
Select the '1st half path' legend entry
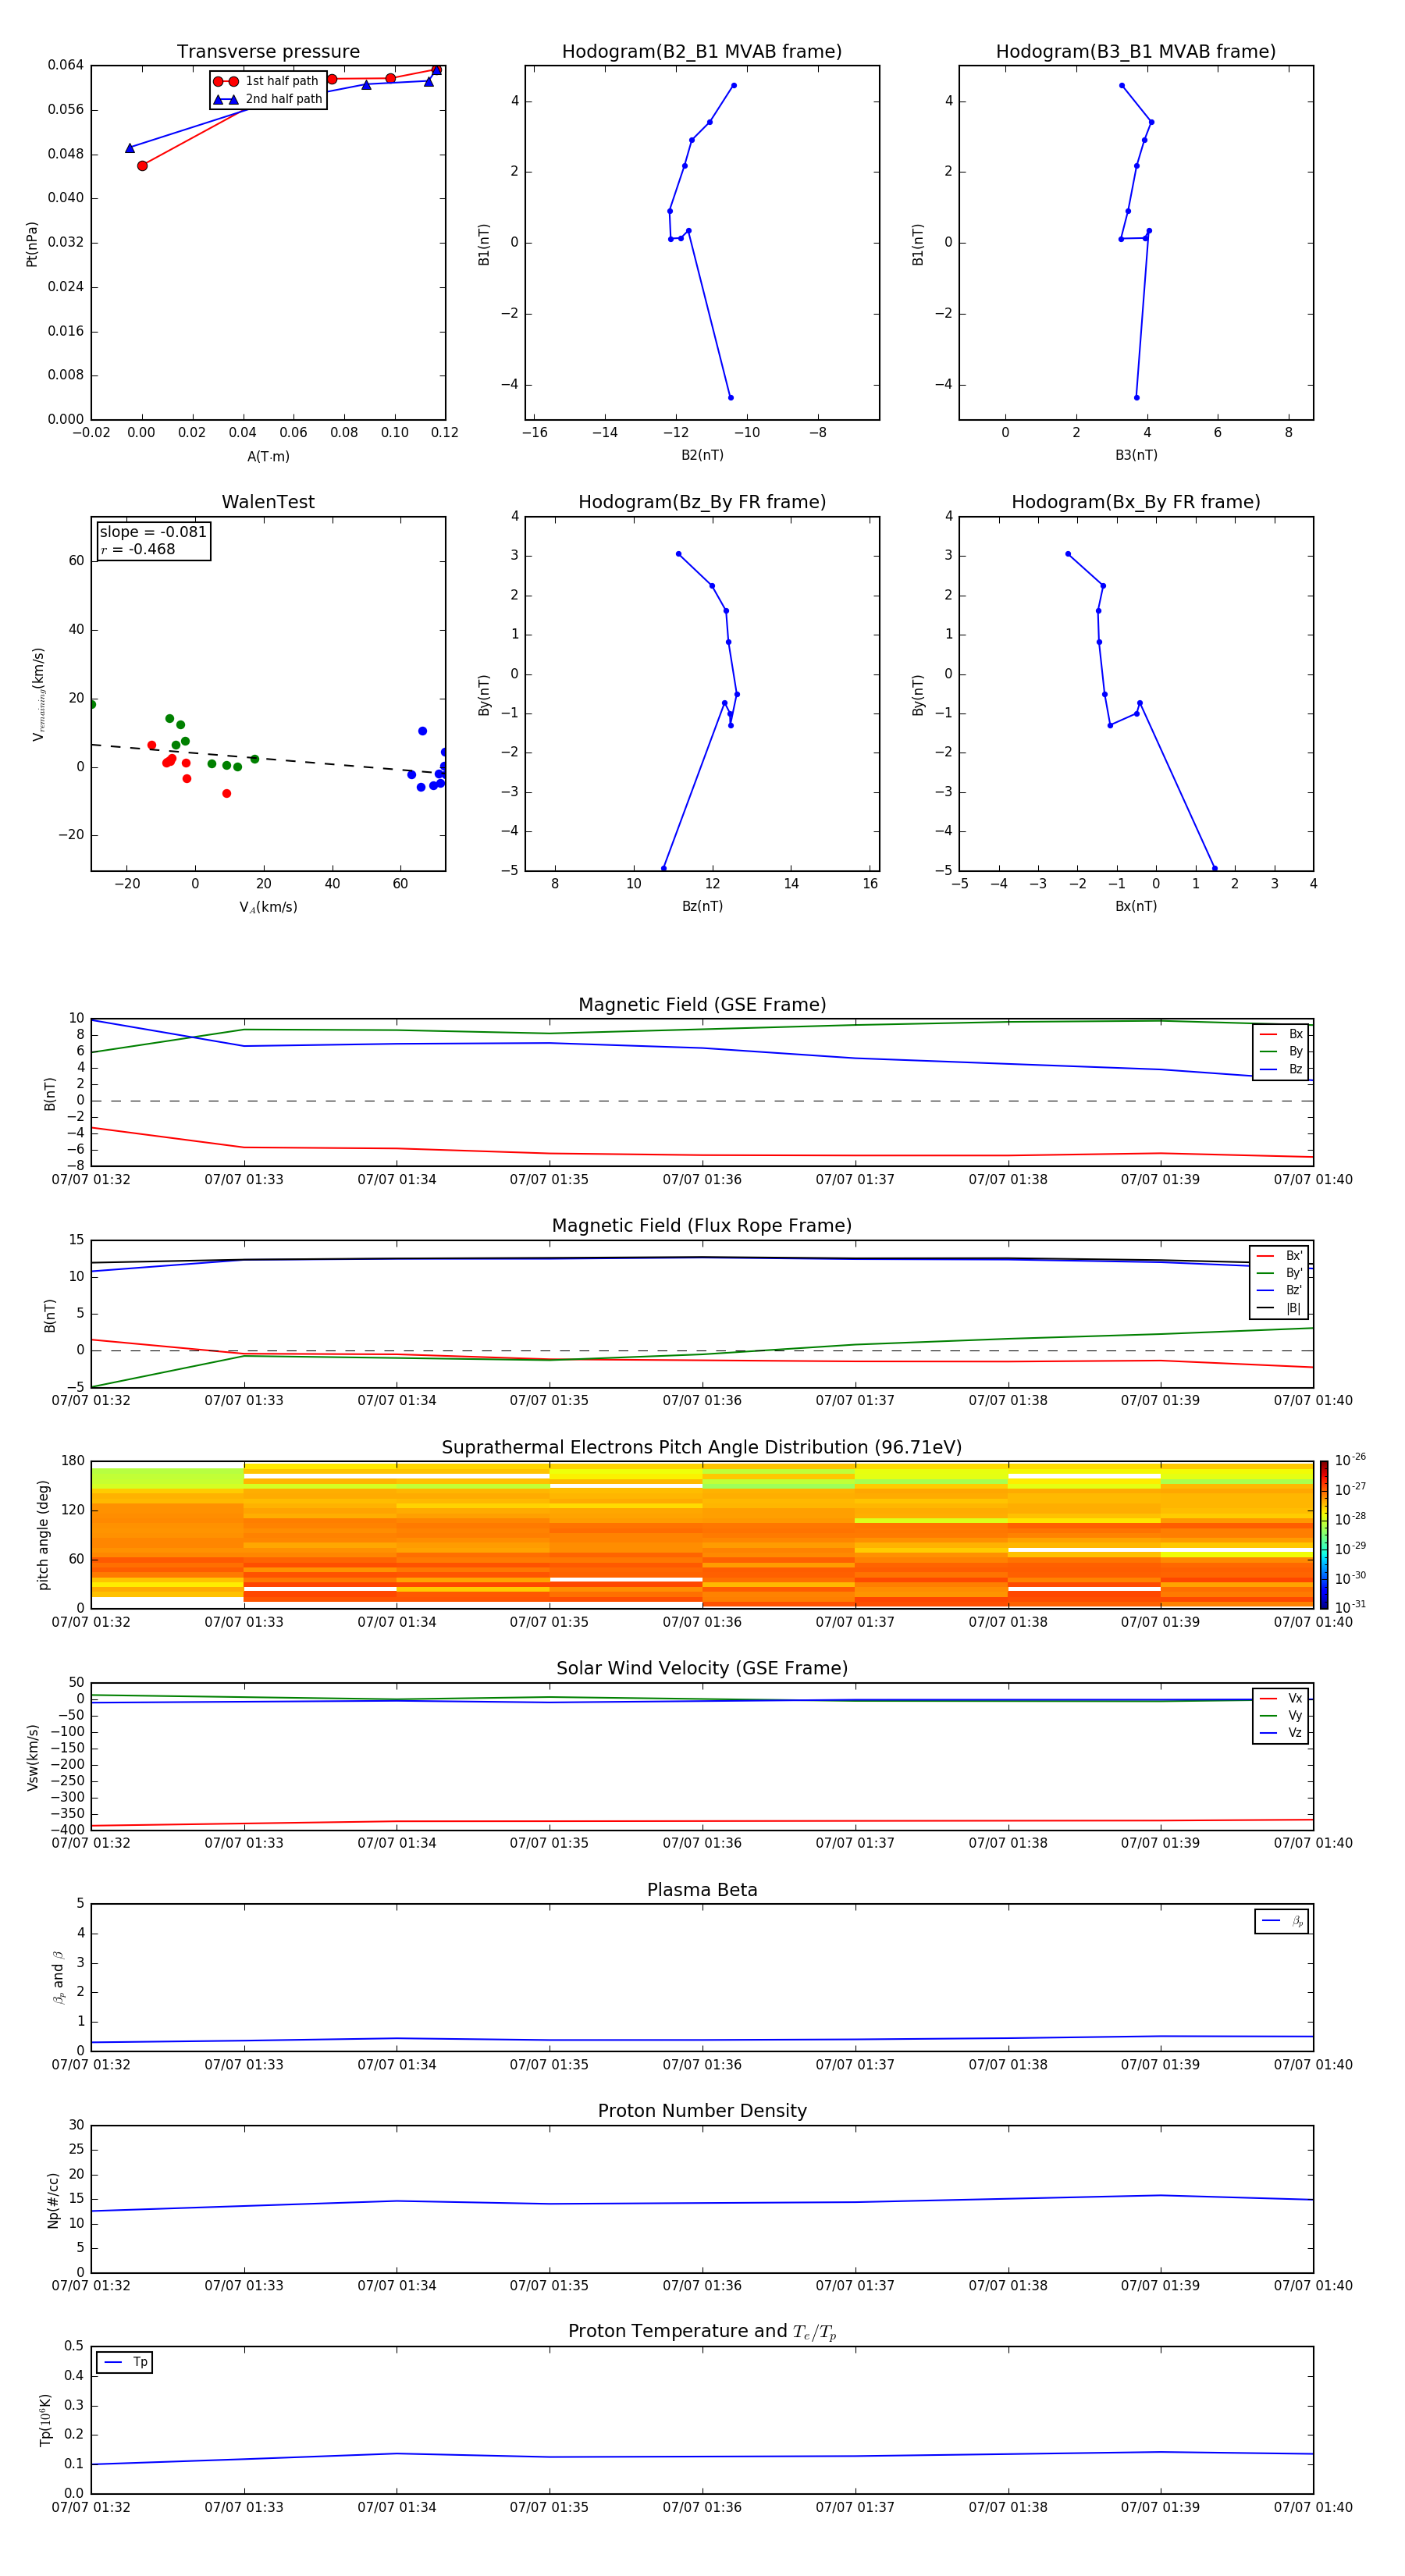click(266, 81)
